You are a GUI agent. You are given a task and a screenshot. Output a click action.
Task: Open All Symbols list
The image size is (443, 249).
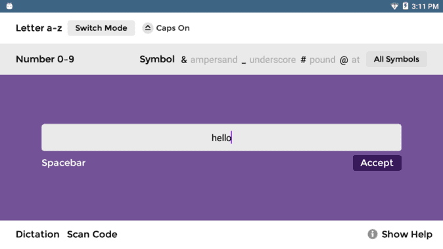[396, 59]
